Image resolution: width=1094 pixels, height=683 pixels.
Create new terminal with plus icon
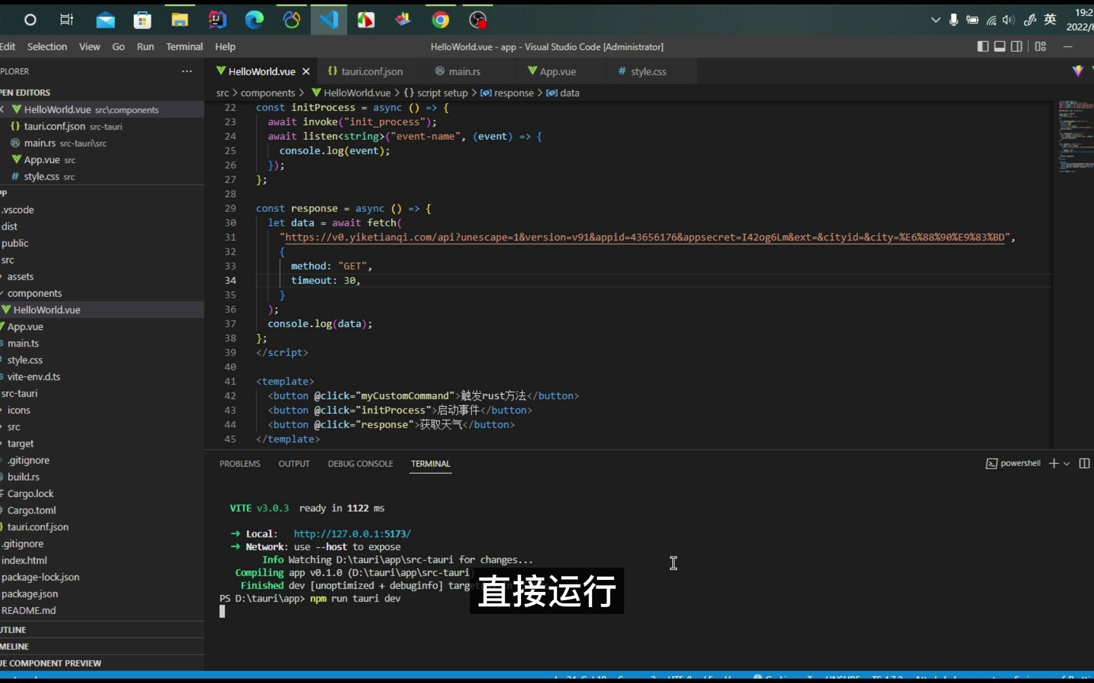[x=1053, y=464]
